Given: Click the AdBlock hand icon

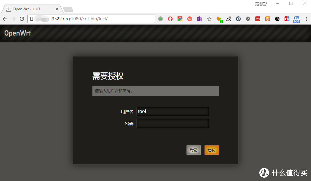Looking at the screenshot, I should (170, 19).
